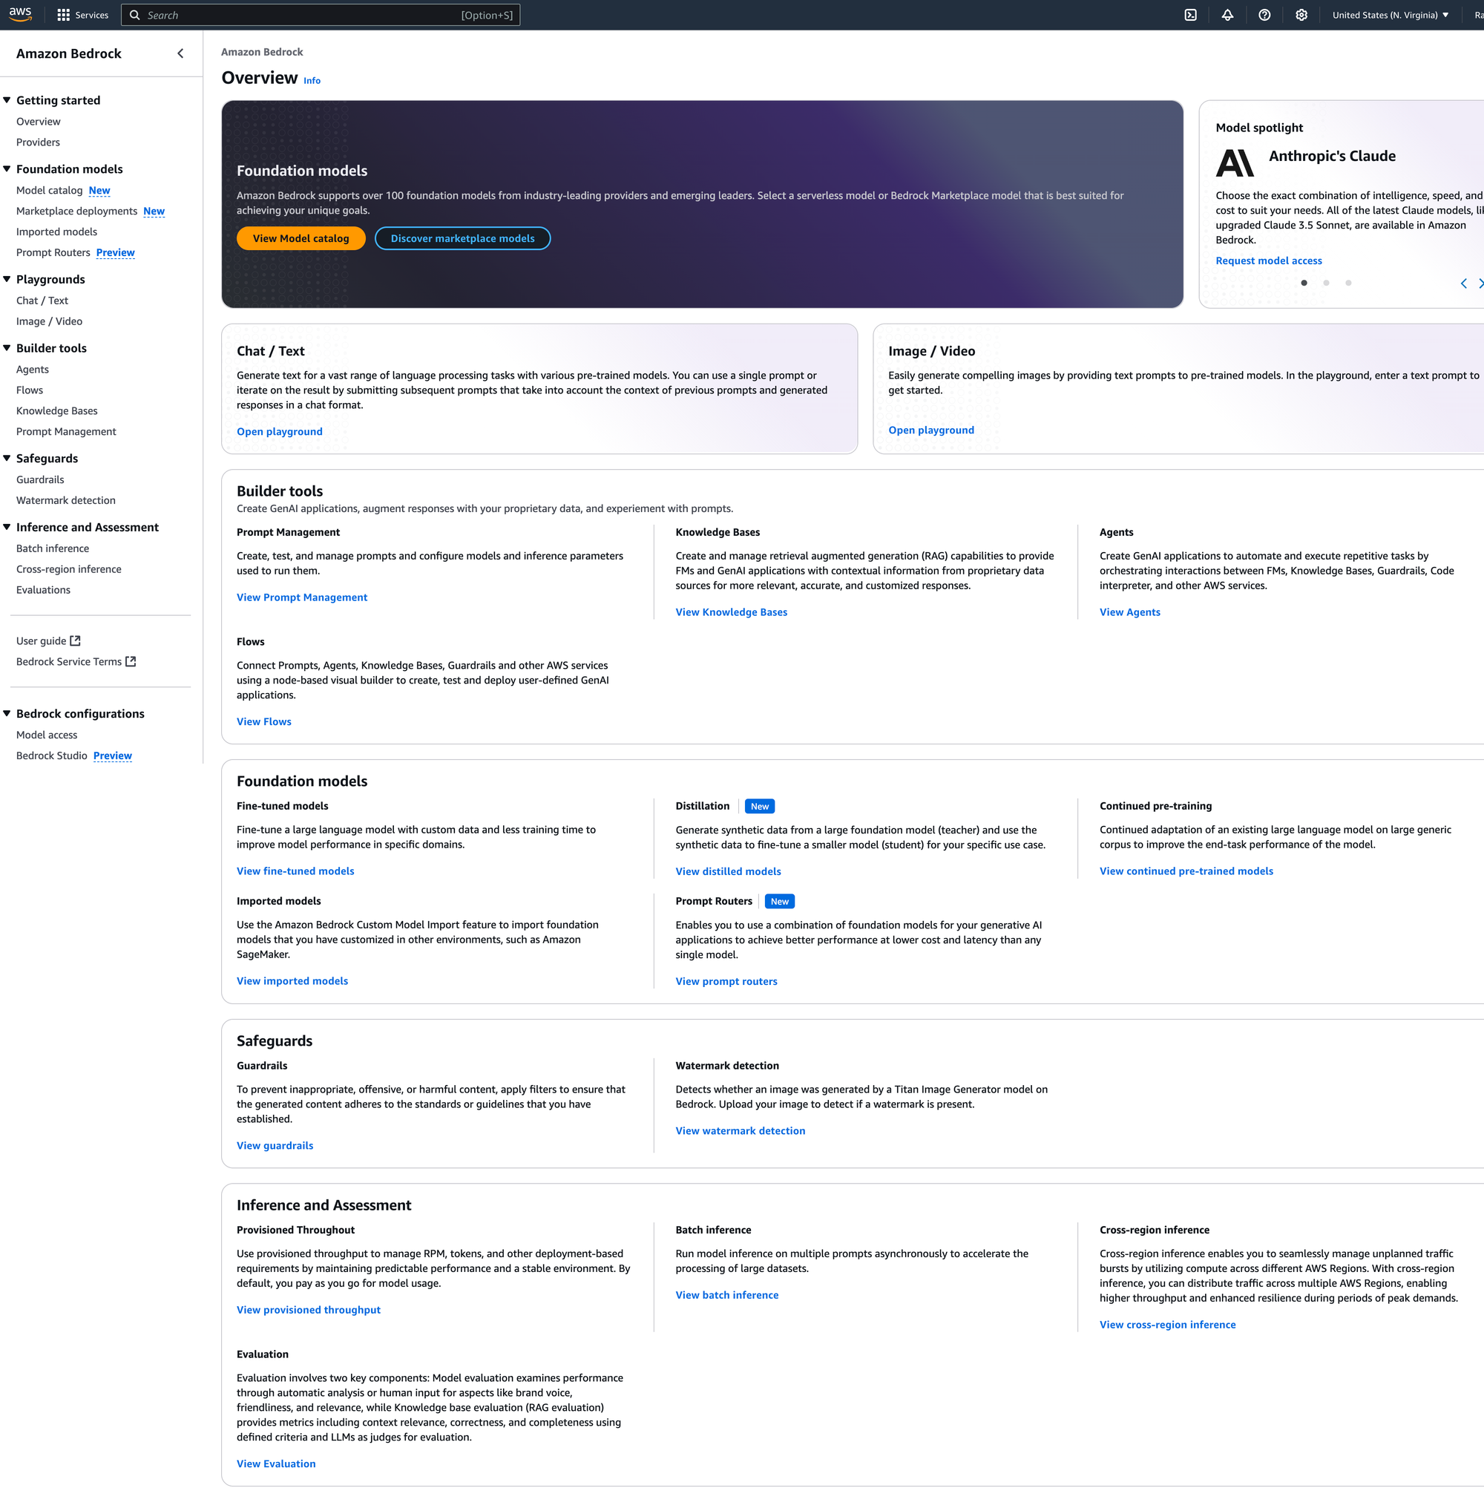
Task: Select third Model spotlight carousel dot
Action: pos(1347,283)
